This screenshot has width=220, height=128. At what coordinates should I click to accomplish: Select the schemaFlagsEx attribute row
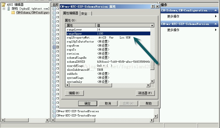point(108,58)
